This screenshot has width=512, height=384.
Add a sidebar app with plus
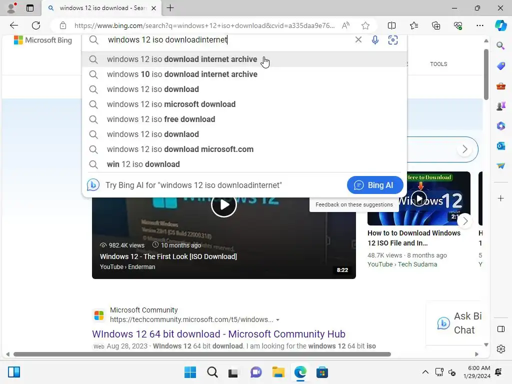pos(500,198)
